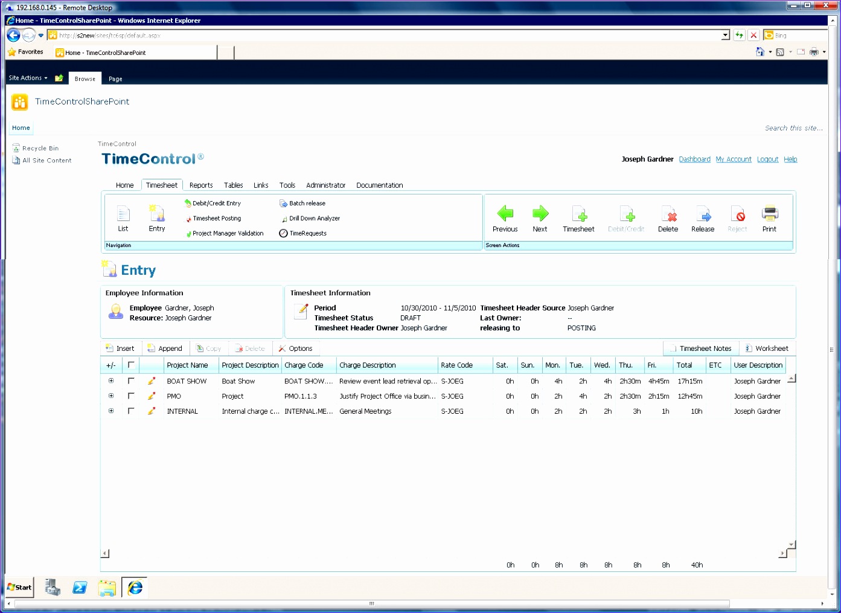
Task: Refresh the page in Internet Explorer
Action: tap(740, 35)
